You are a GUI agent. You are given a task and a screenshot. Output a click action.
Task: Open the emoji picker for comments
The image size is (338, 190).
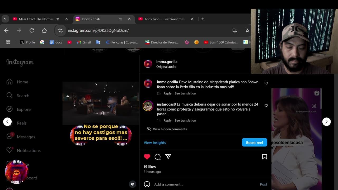click(x=147, y=184)
